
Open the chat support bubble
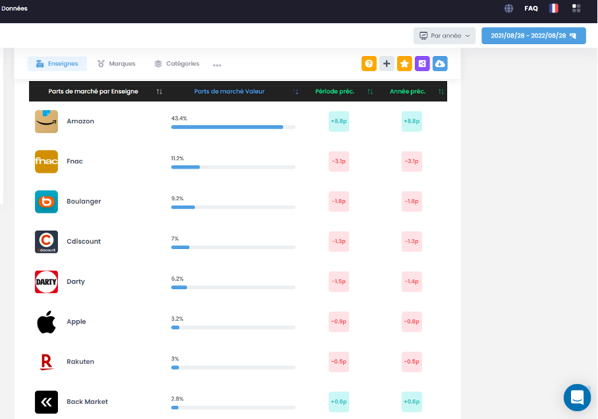coord(577,397)
